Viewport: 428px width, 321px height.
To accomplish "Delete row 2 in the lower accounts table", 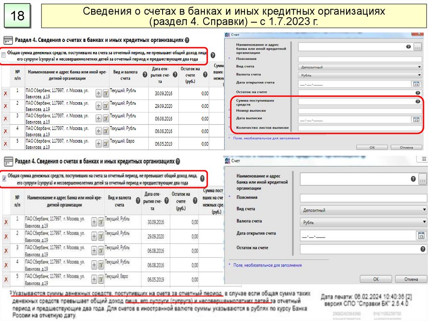I will click(x=6, y=236).
